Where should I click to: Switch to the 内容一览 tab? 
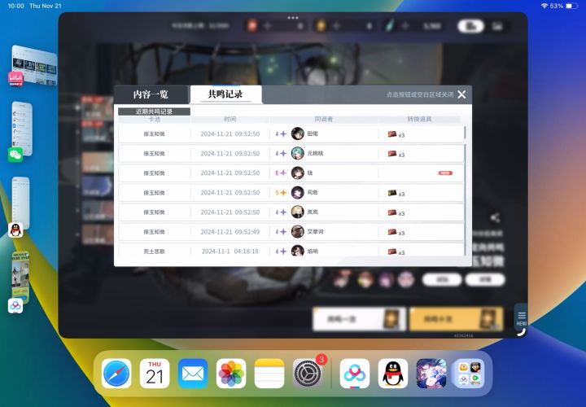(151, 94)
